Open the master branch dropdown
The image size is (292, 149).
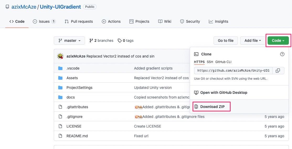click(x=69, y=41)
